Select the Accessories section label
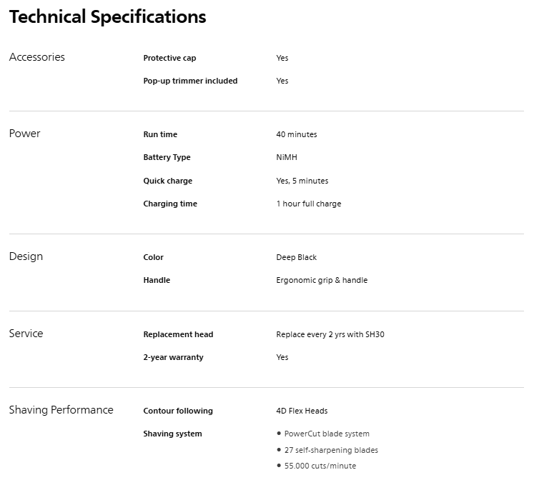The image size is (534, 495). pos(36,57)
